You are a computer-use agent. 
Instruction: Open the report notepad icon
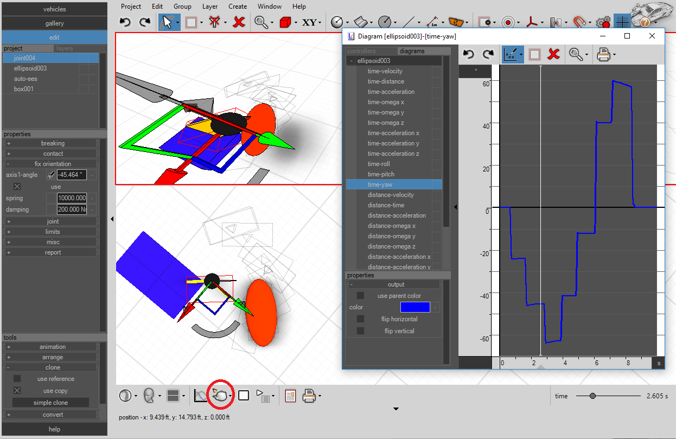tap(290, 396)
